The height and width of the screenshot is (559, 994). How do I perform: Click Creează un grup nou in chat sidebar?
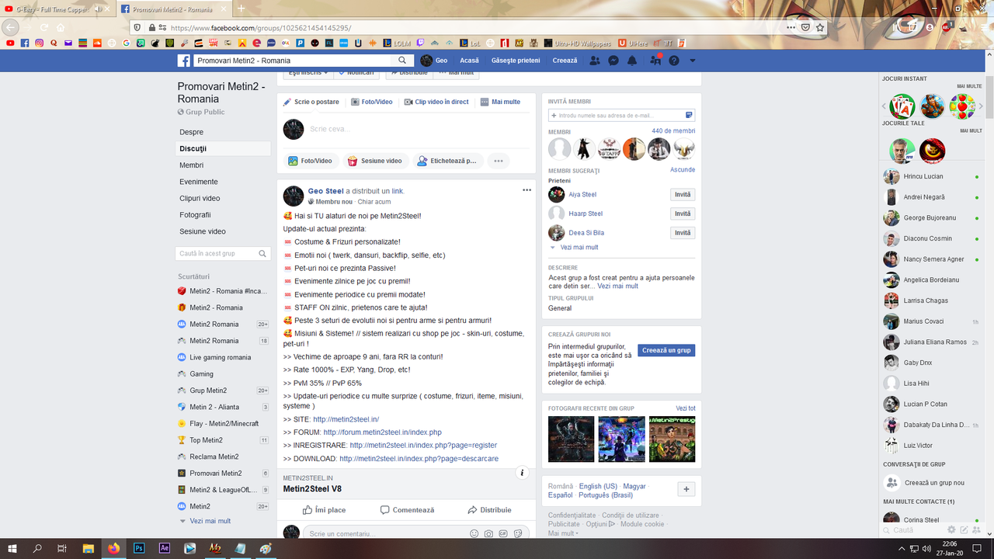[924, 483]
